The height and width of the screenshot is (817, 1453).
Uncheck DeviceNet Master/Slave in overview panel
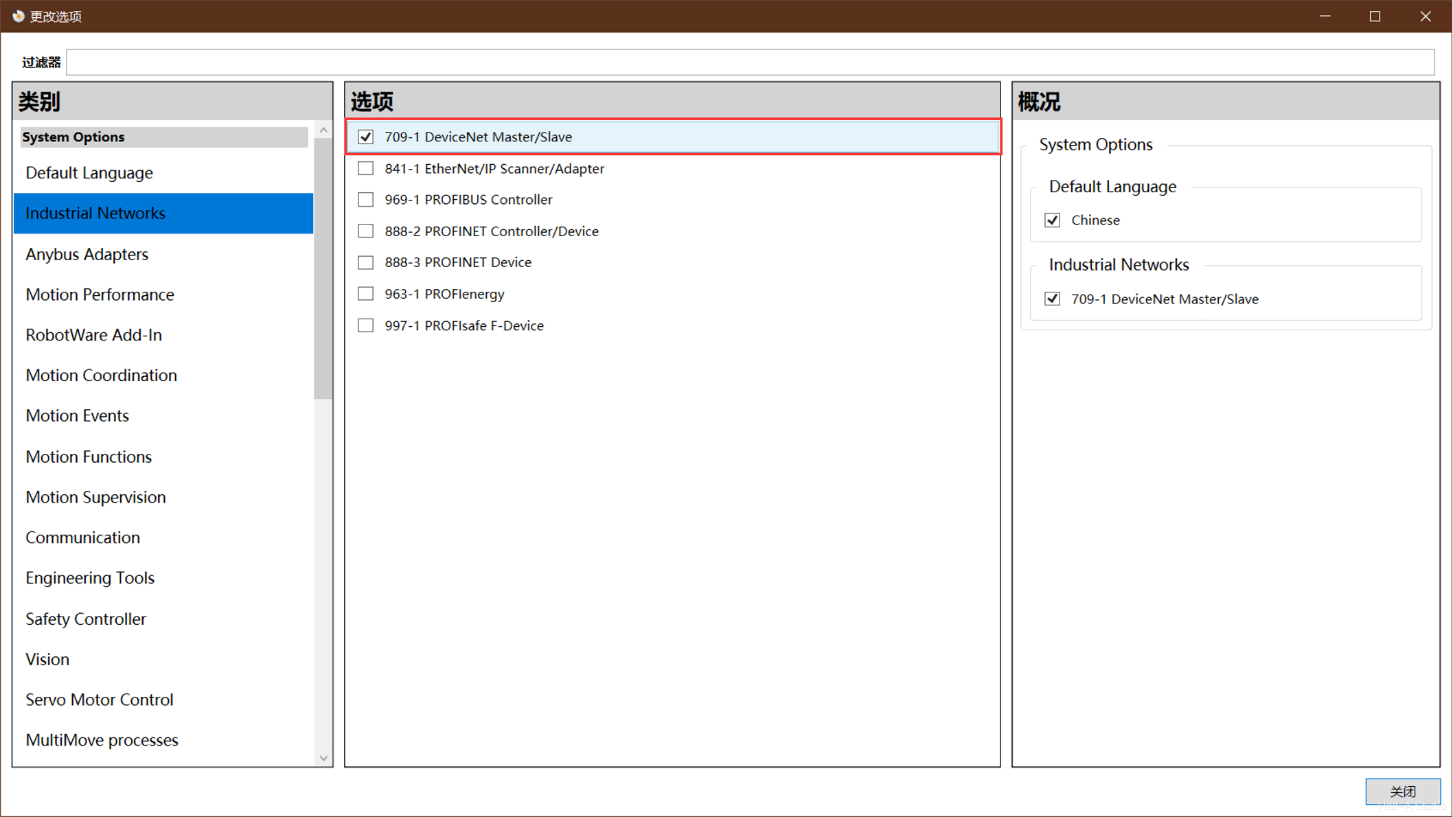click(x=1052, y=299)
